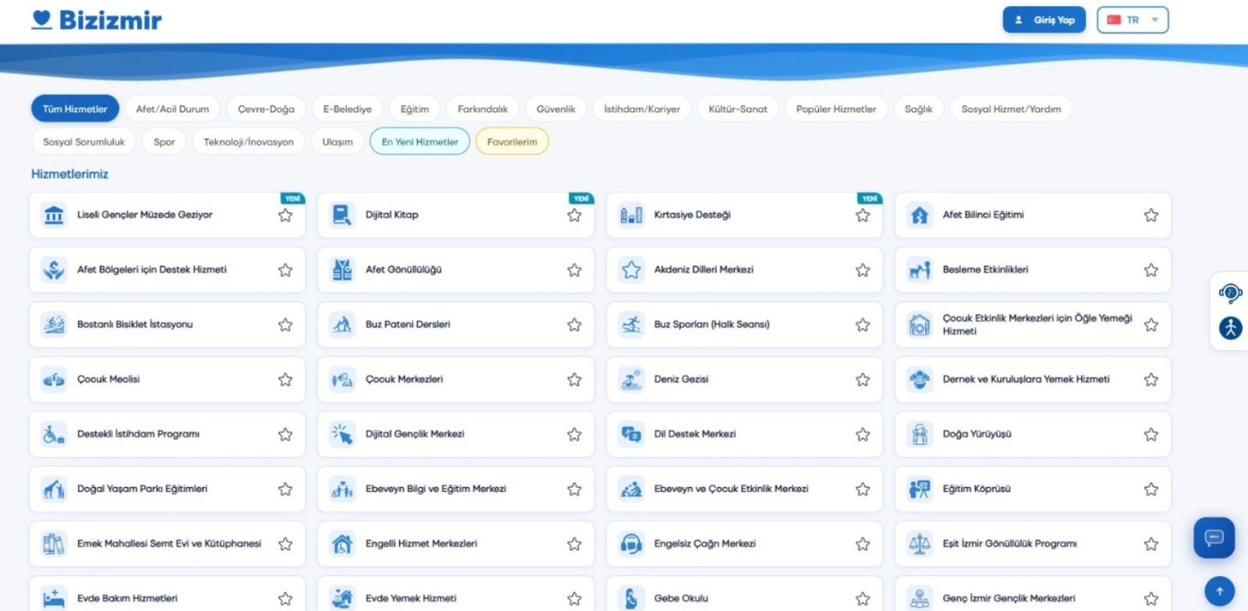Click the Buz Pateni Dersleri skating icon
The image size is (1248, 611).
click(x=342, y=324)
